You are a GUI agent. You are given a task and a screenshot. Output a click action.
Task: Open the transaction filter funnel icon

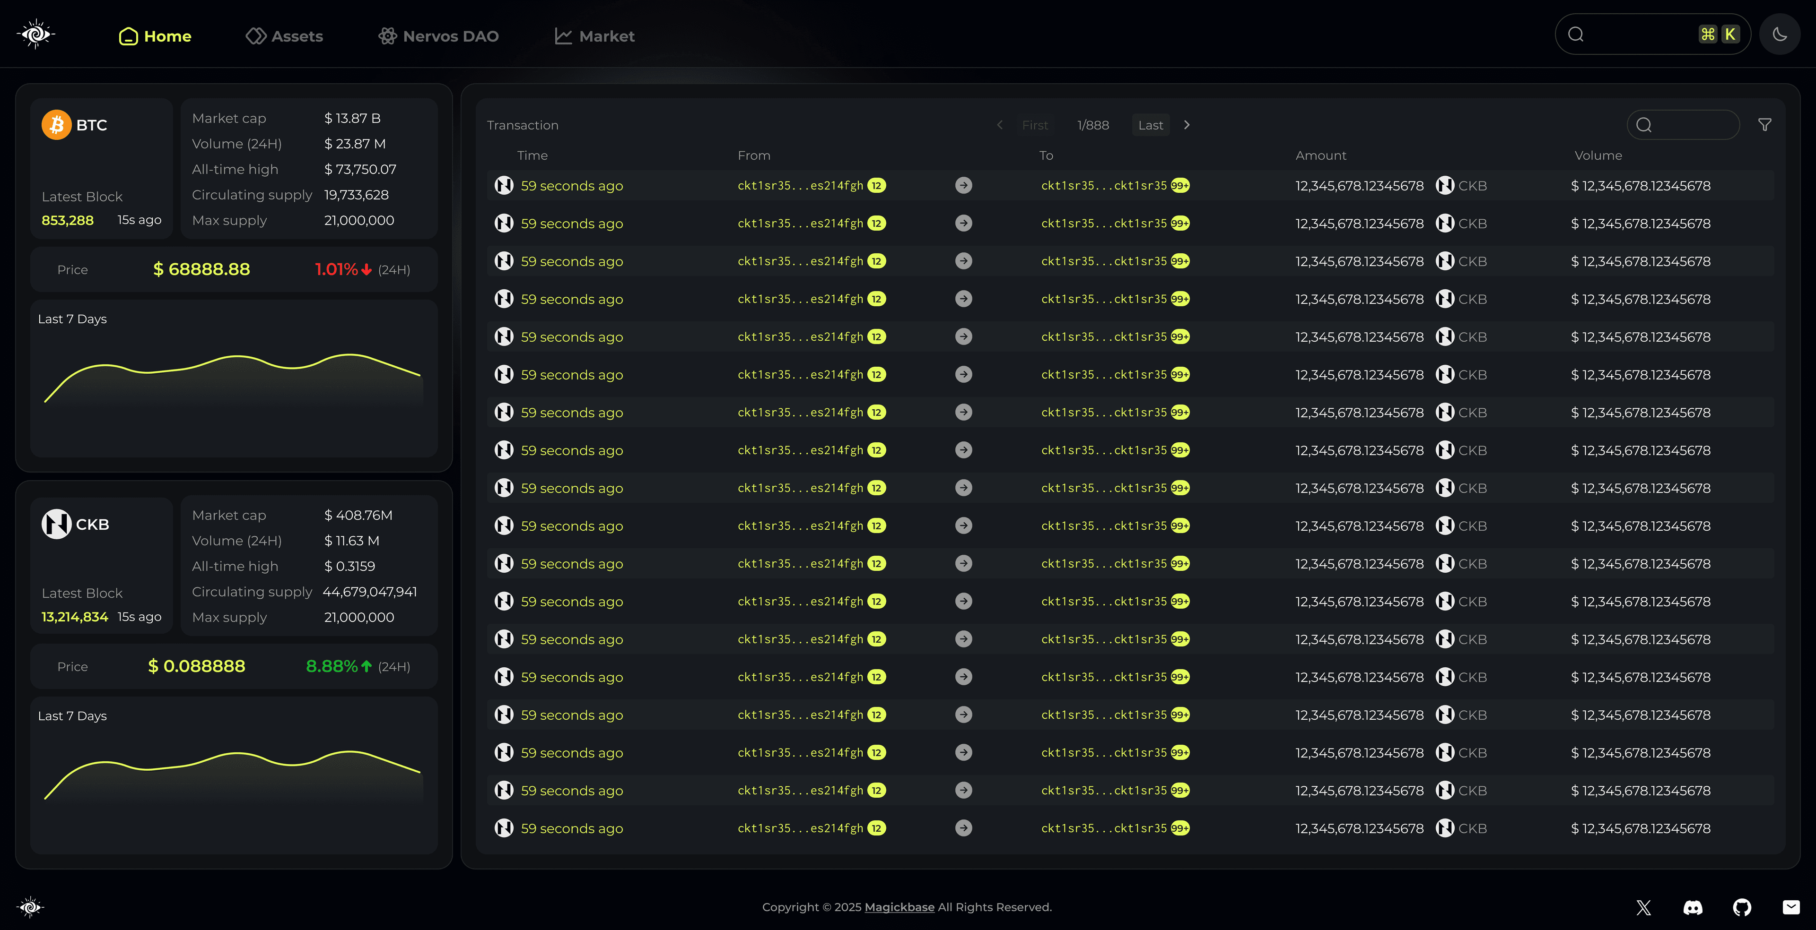pyautogui.click(x=1764, y=125)
